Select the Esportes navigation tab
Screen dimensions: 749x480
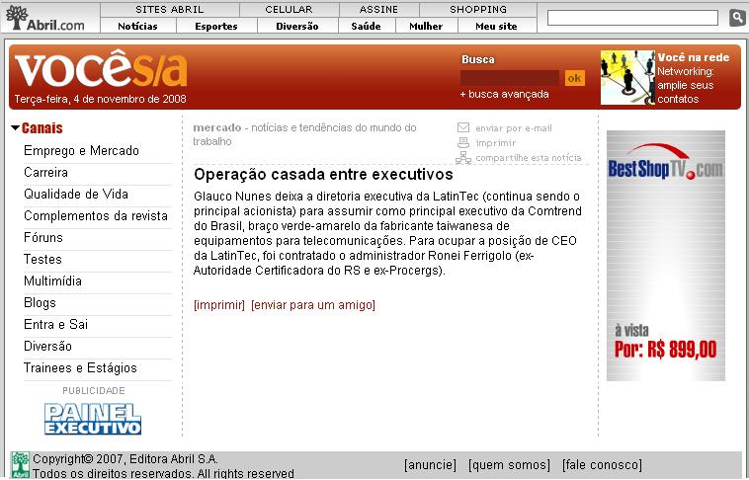[215, 26]
